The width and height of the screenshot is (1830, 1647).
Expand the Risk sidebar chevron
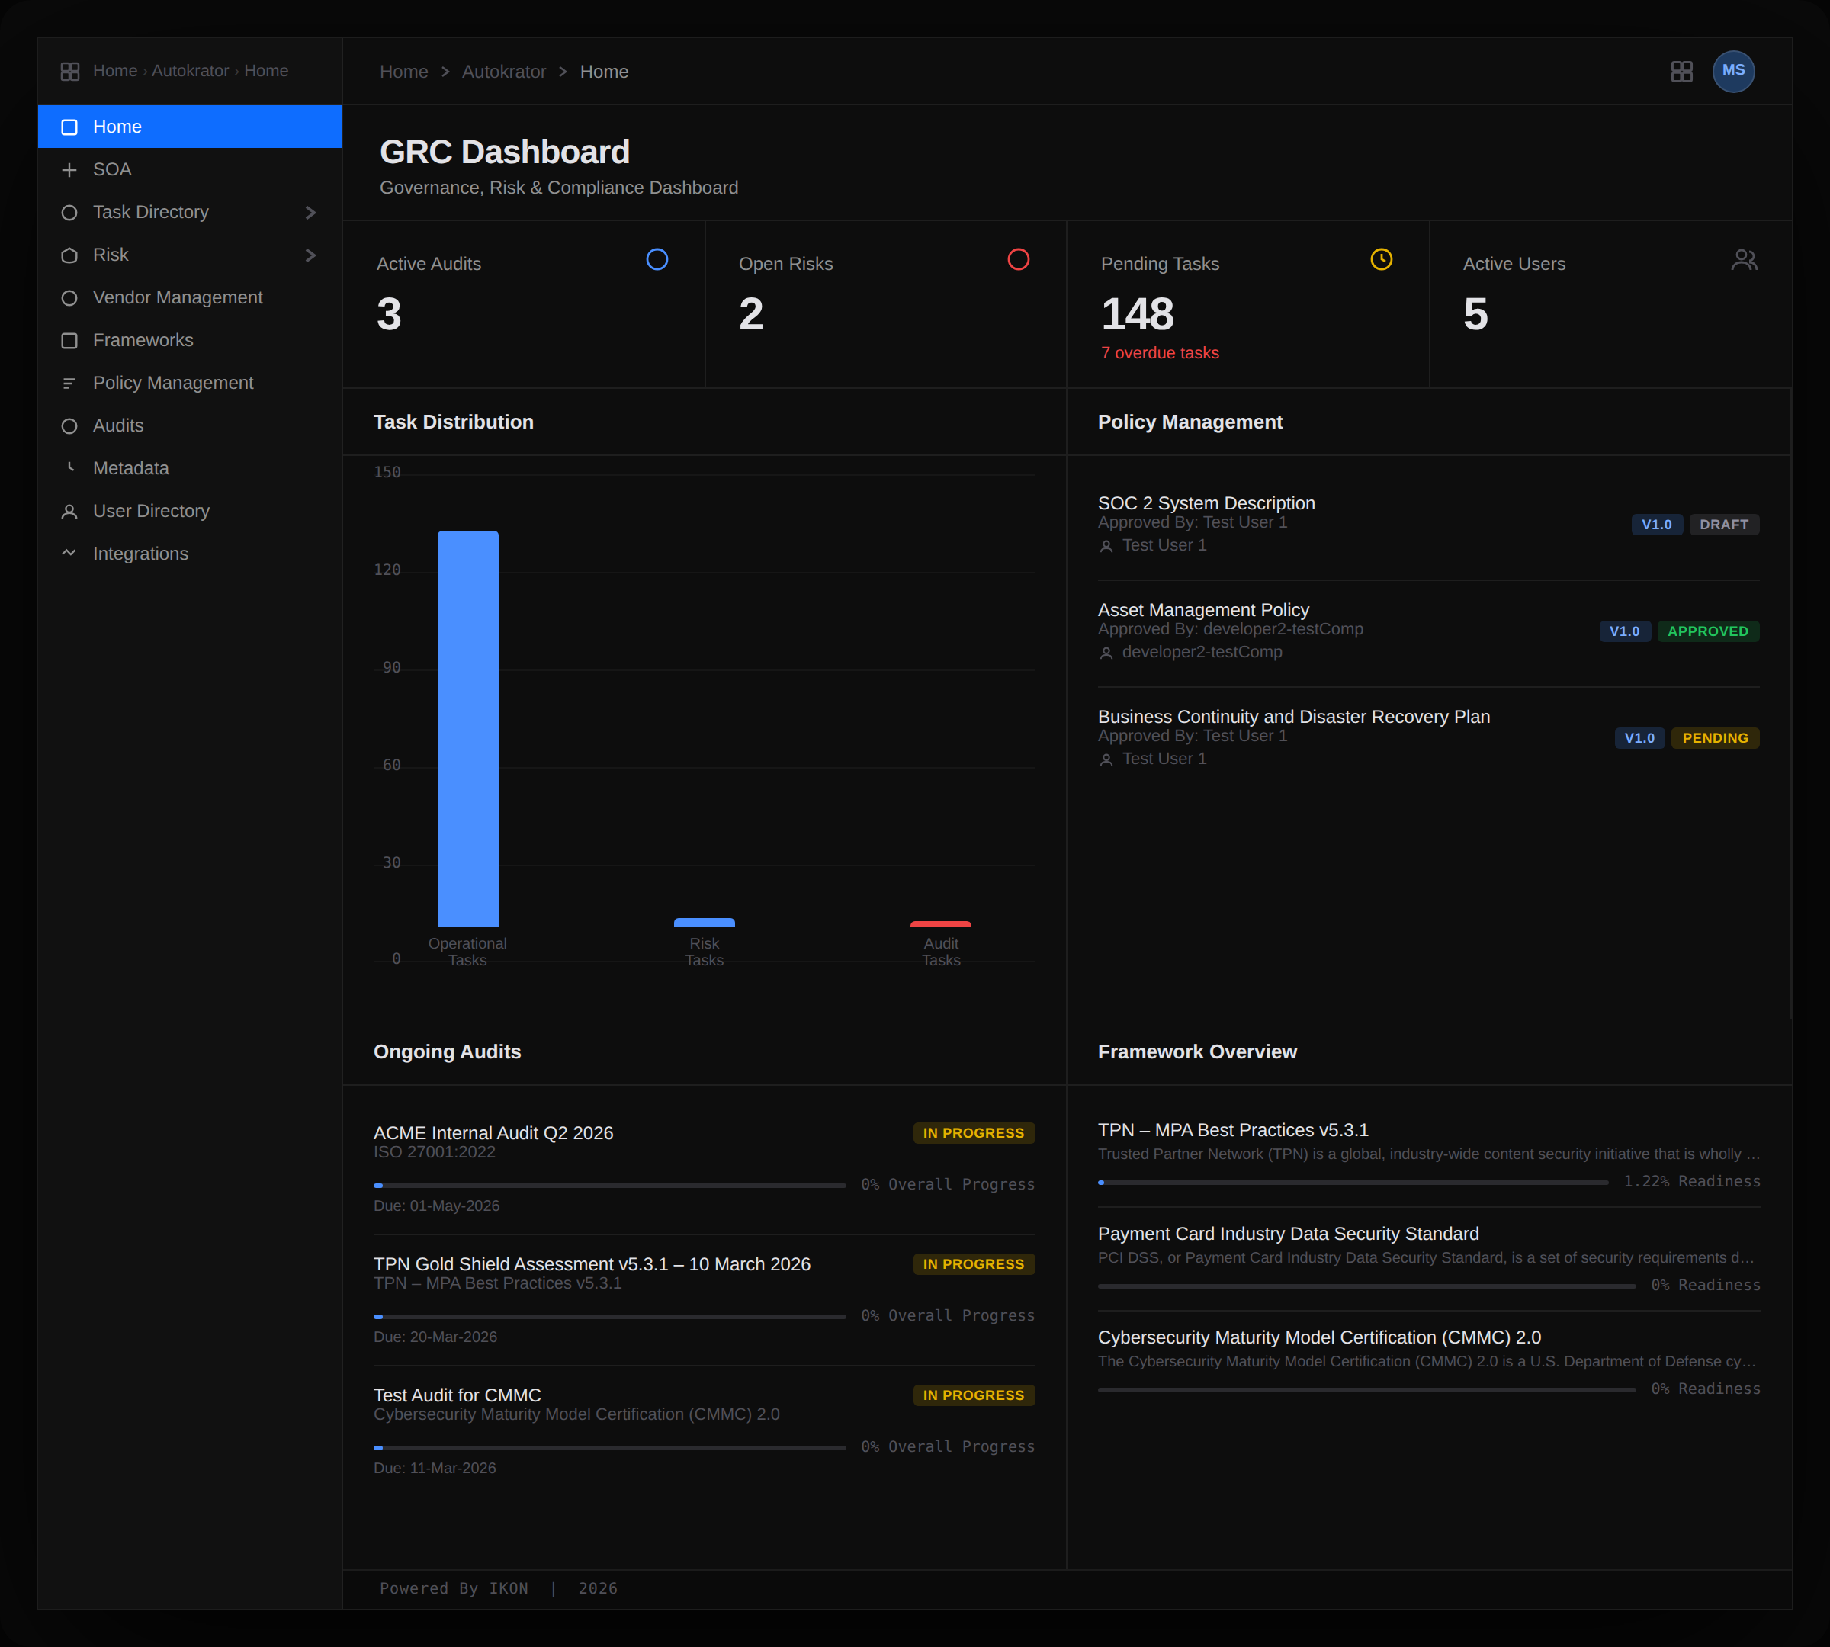(311, 254)
